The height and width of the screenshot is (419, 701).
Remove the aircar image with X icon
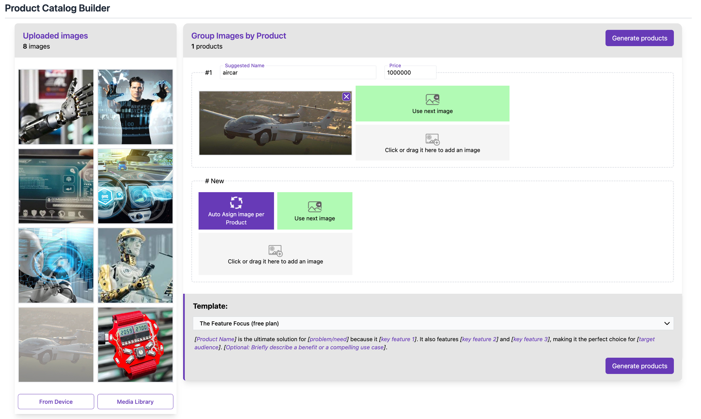point(346,97)
